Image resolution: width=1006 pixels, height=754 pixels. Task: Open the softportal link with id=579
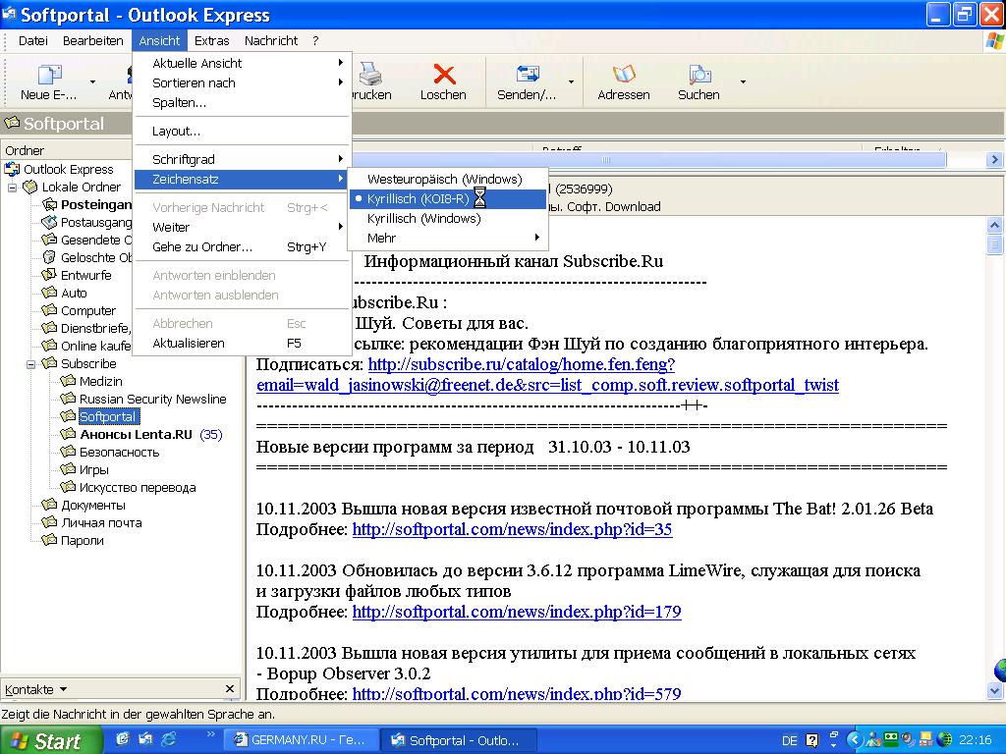517,692
